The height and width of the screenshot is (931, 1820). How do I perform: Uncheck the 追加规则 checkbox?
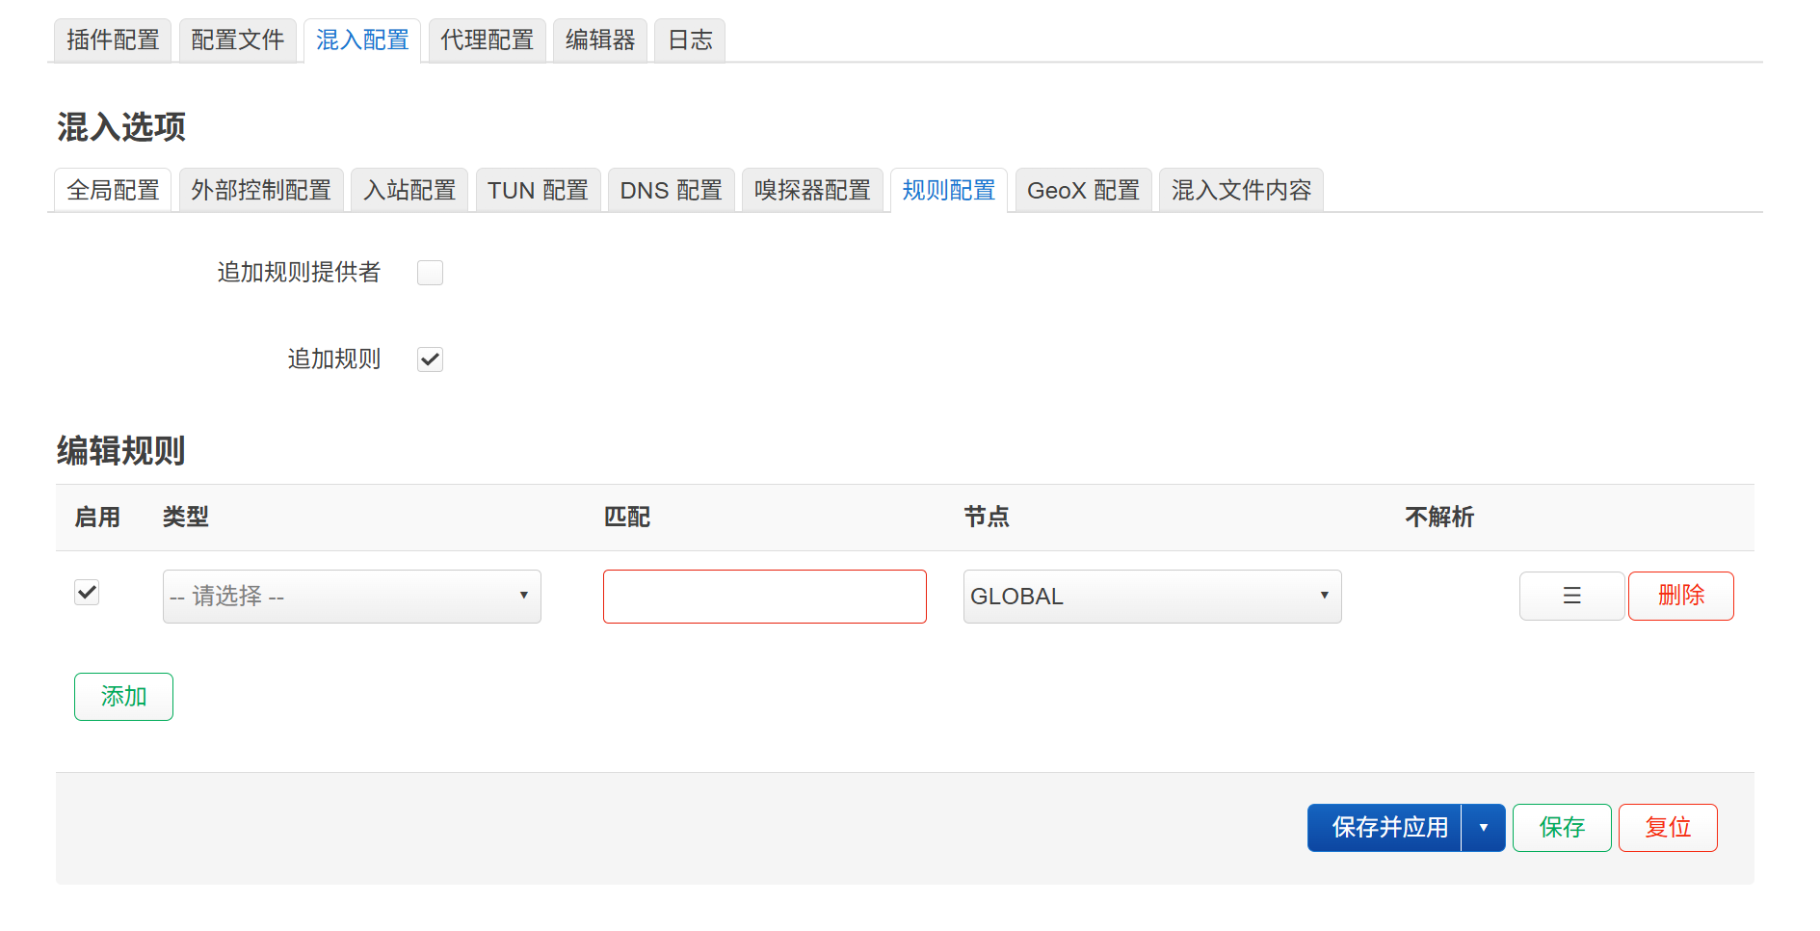(430, 359)
